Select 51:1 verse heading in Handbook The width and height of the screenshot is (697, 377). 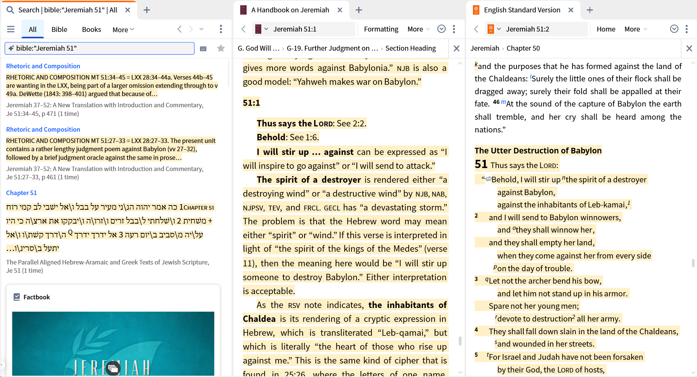(x=251, y=103)
